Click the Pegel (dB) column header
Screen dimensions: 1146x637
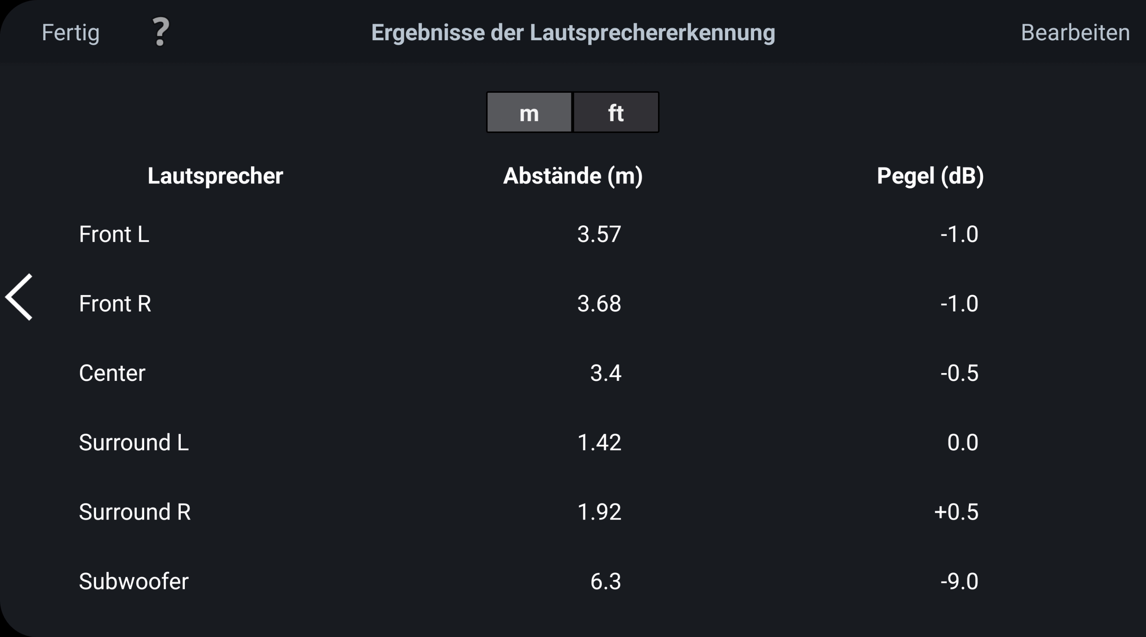coord(930,176)
